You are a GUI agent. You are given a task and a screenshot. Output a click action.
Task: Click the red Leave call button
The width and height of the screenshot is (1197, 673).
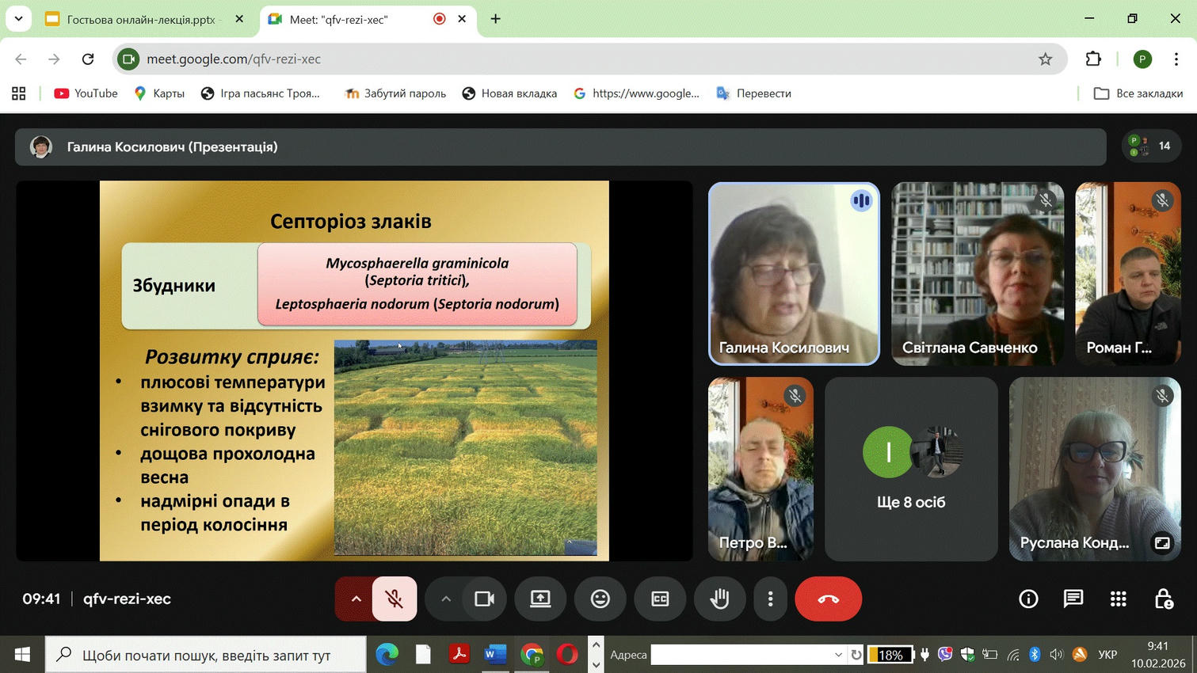pyautogui.click(x=828, y=599)
